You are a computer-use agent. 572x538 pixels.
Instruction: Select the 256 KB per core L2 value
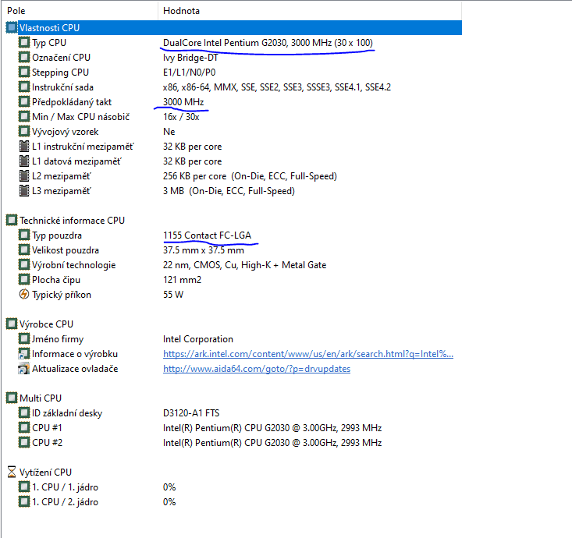coord(250,176)
